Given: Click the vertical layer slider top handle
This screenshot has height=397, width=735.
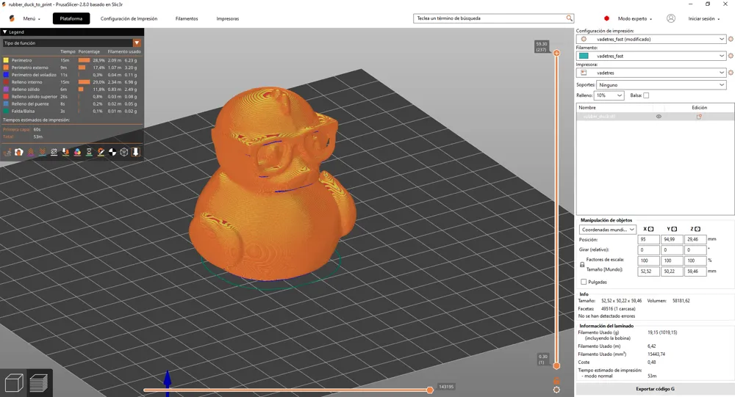Looking at the screenshot, I should [556, 53].
